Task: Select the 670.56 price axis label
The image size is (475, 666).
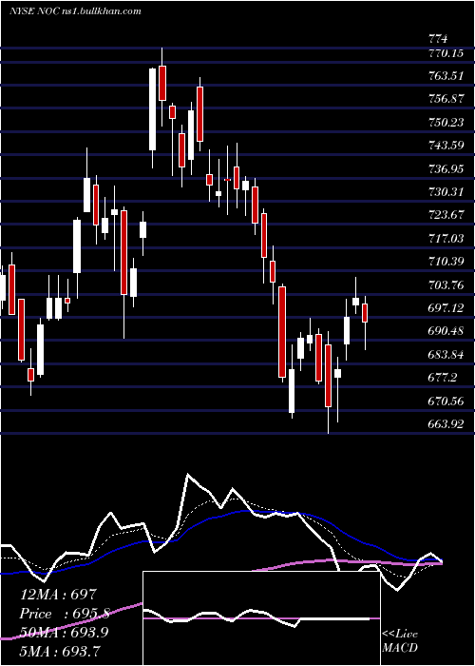Action: click(x=446, y=401)
